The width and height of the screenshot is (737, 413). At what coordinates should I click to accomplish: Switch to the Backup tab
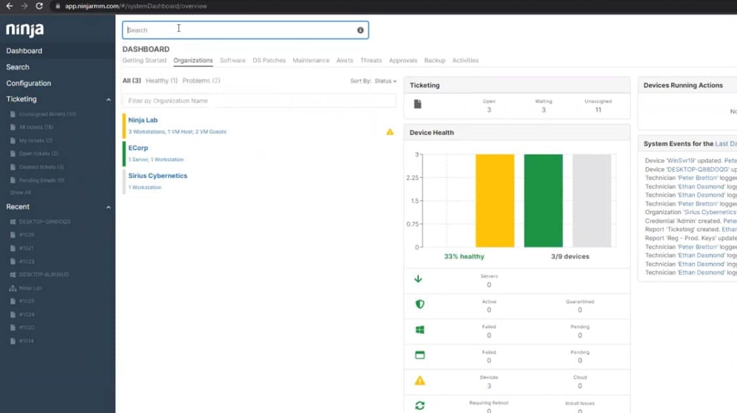[434, 61]
